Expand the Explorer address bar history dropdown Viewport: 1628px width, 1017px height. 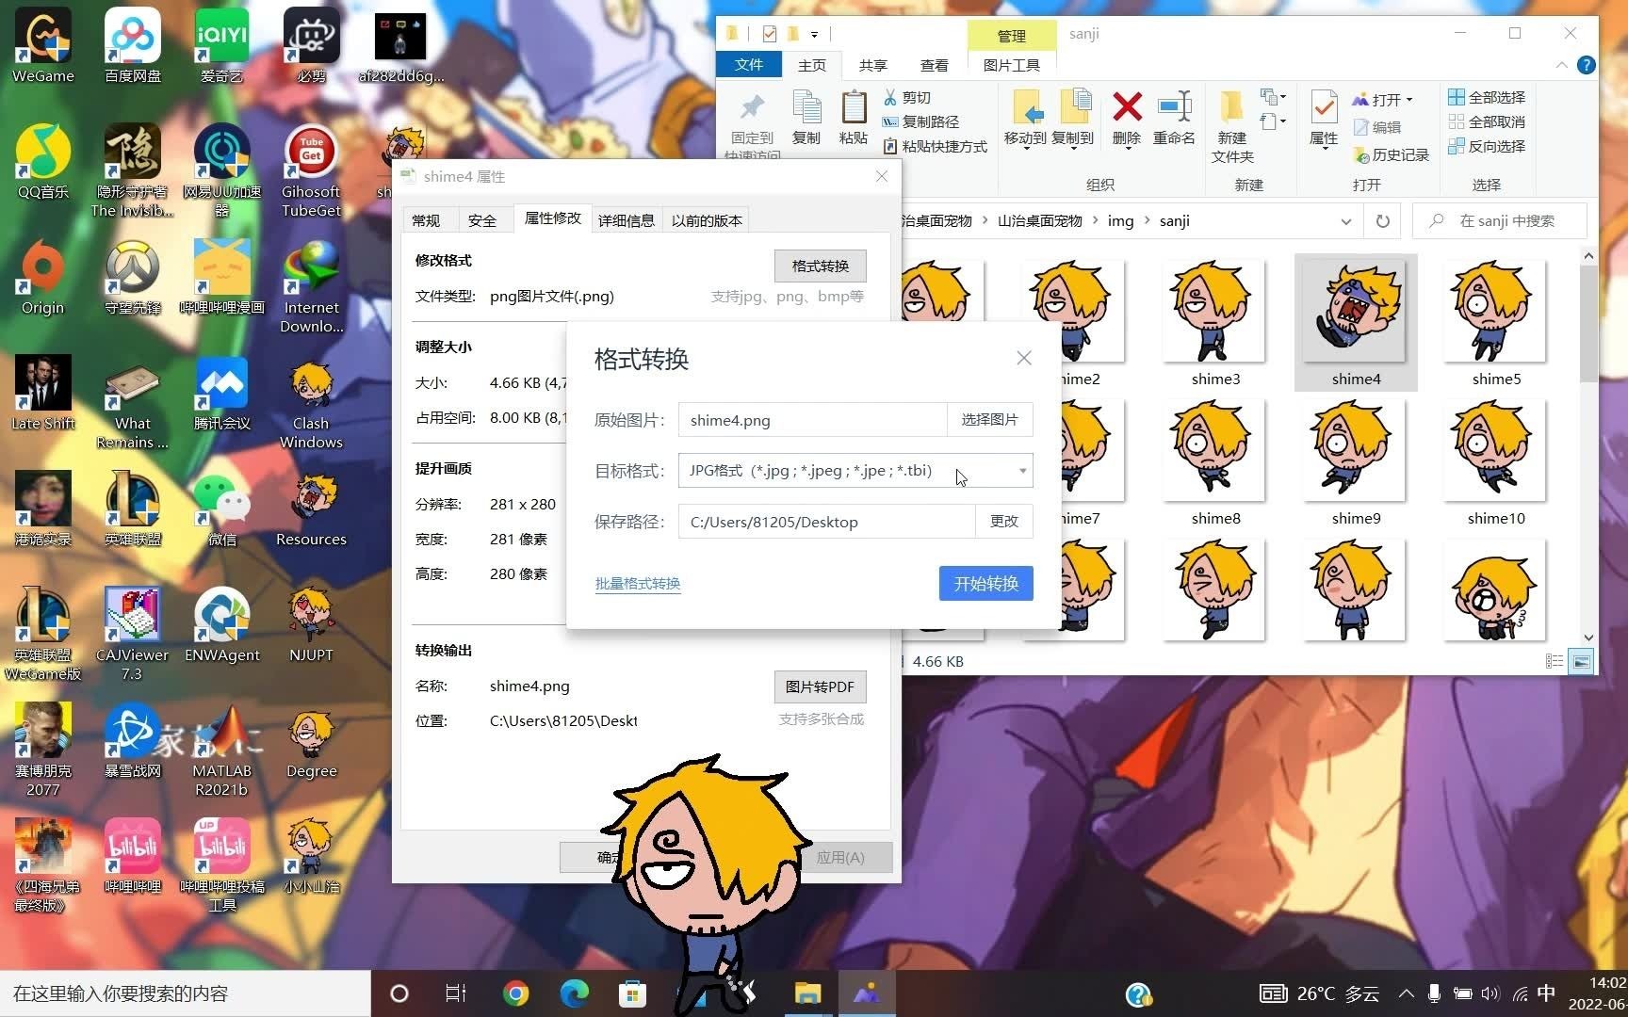point(1345,221)
